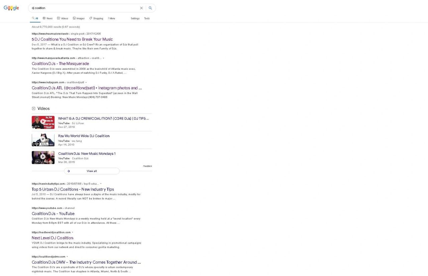Click the "YouTube · Coalition DJs" source text

point(73,159)
